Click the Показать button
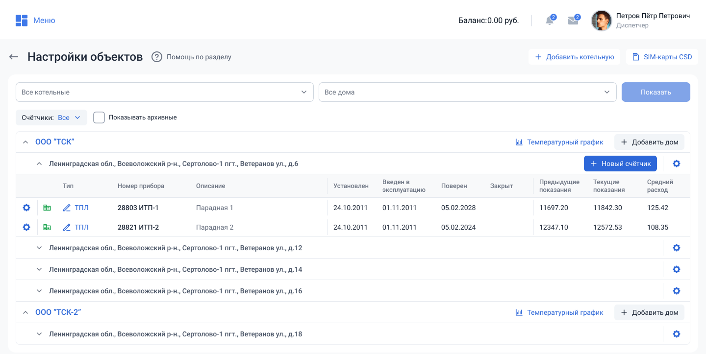 click(x=656, y=92)
